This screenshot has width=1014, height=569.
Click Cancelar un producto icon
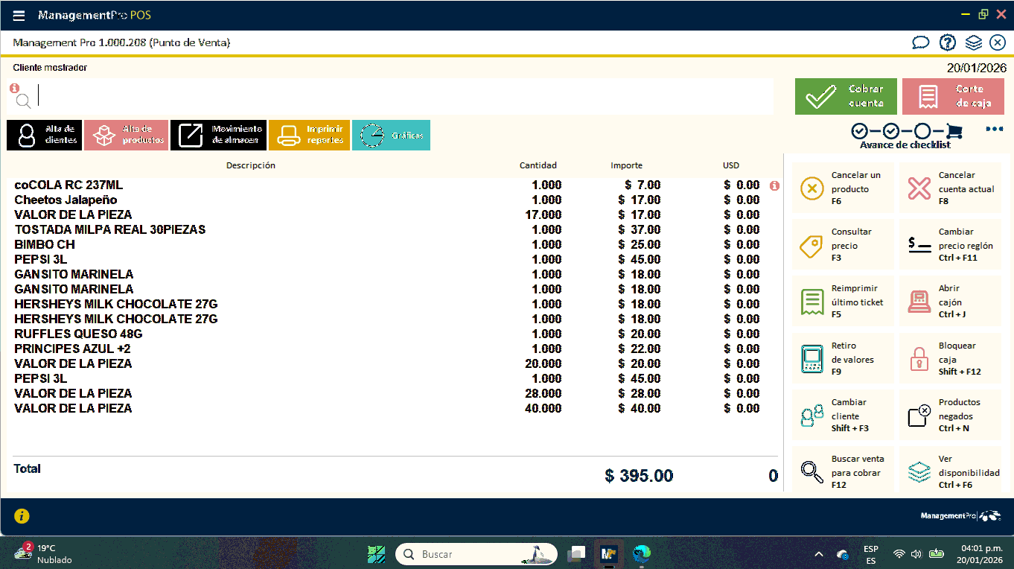pyautogui.click(x=811, y=189)
